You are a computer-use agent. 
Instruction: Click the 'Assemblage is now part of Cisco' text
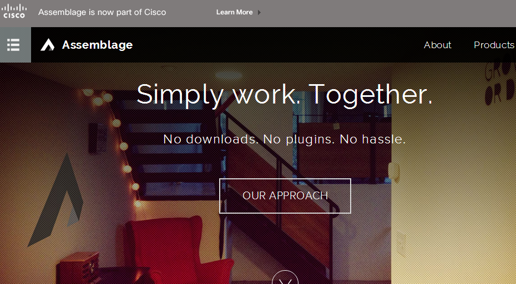(102, 12)
